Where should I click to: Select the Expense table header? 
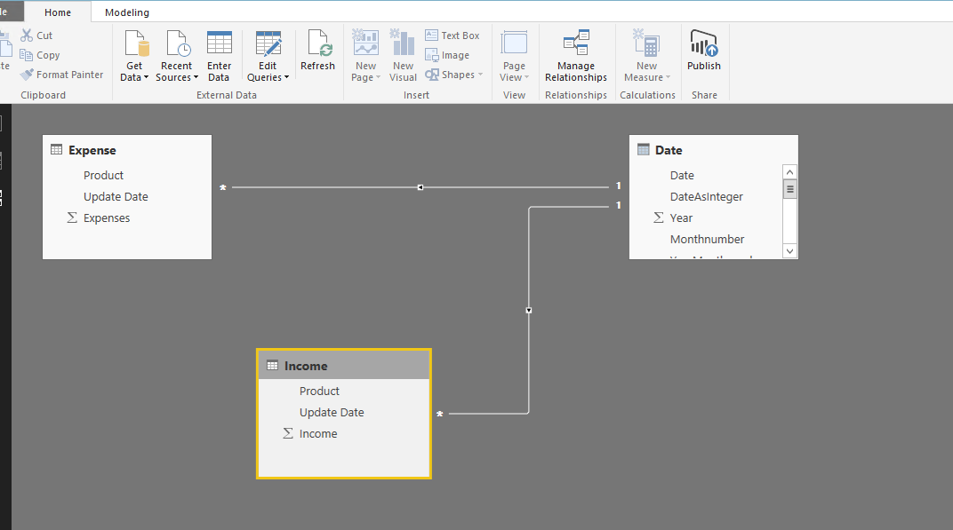(127, 150)
